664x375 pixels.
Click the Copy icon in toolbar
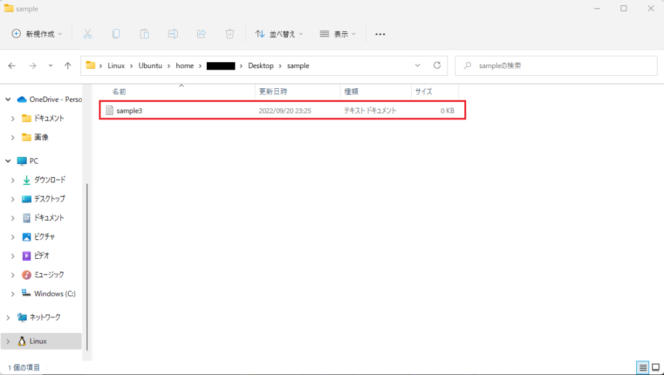click(116, 34)
